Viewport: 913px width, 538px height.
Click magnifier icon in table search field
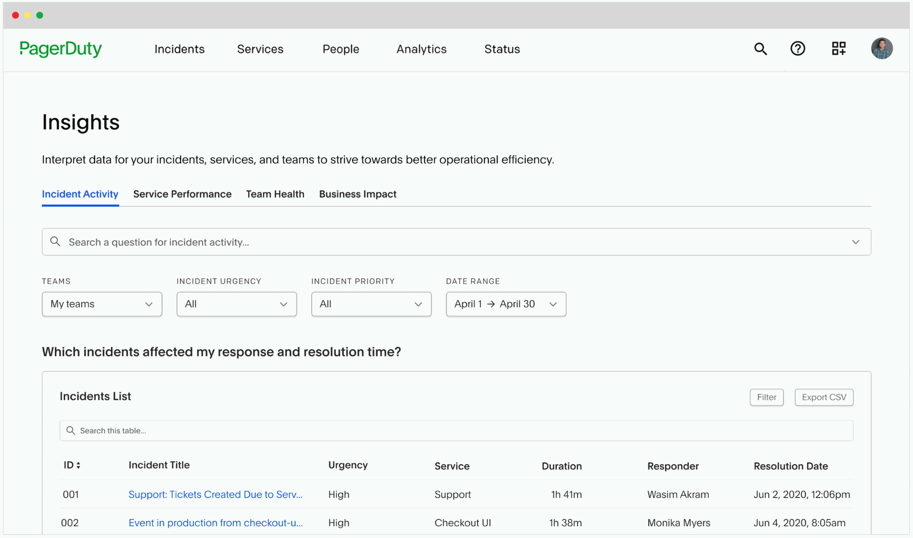tap(70, 431)
